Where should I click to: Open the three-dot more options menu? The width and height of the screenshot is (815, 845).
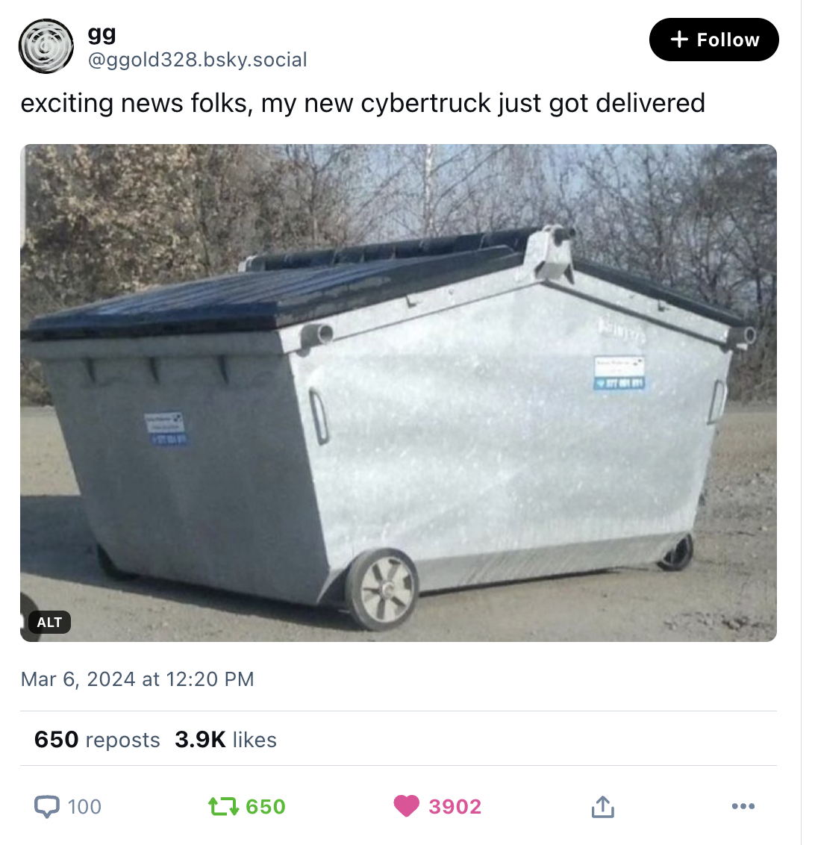pyautogui.click(x=743, y=806)
